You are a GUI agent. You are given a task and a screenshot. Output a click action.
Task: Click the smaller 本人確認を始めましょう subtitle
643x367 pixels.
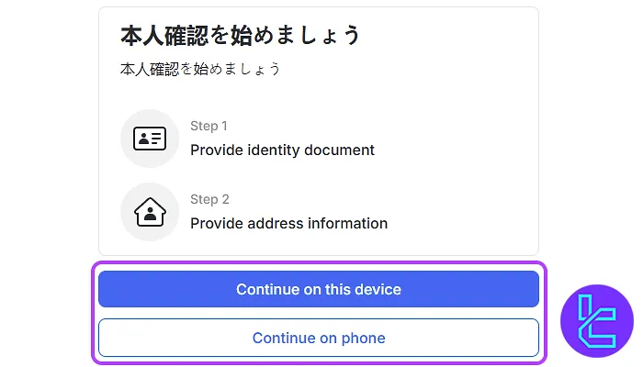click(200, 69)
